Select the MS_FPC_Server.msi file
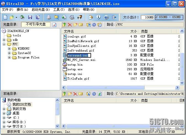The width and height of the screenshot is (186, 135). 81,60
